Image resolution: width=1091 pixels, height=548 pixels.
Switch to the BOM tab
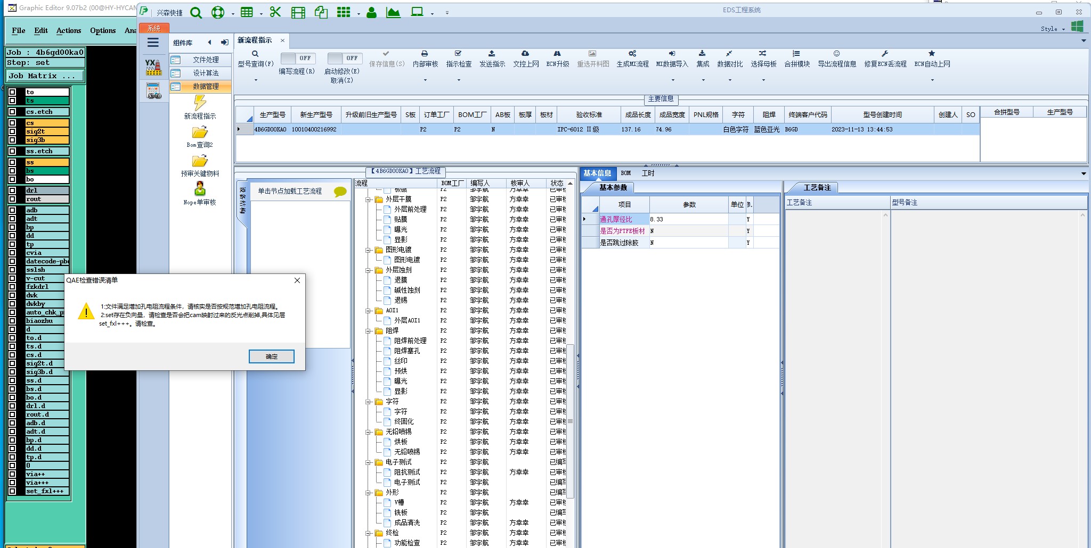626,173
